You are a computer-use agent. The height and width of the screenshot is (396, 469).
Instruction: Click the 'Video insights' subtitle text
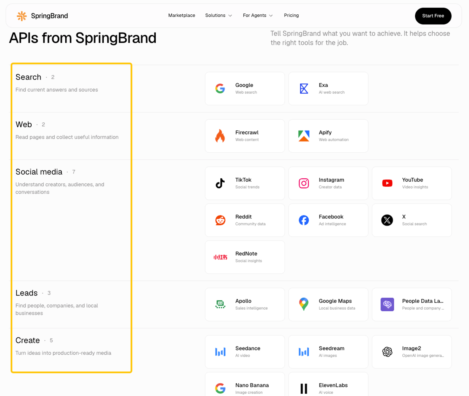click(x=415, y=187)
